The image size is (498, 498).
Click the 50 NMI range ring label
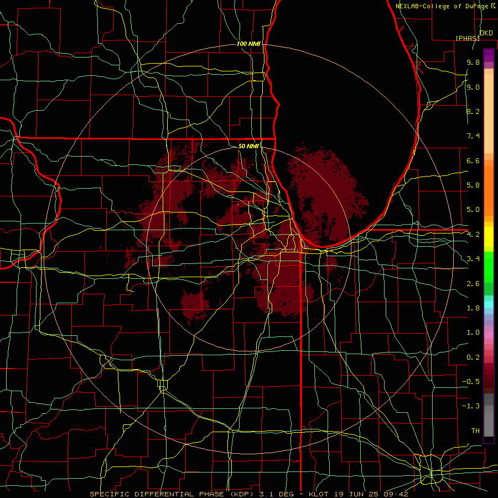point(248,146)
